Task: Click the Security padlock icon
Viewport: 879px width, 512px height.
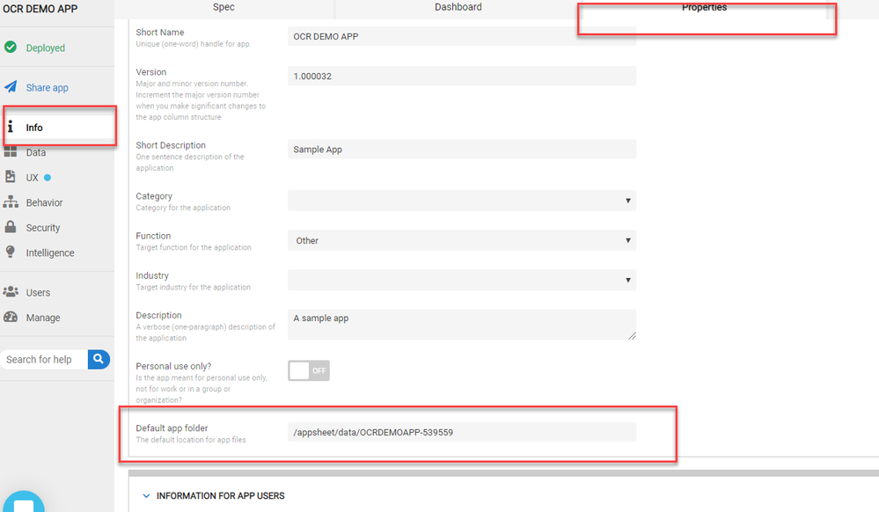Action: coord(10,227)
